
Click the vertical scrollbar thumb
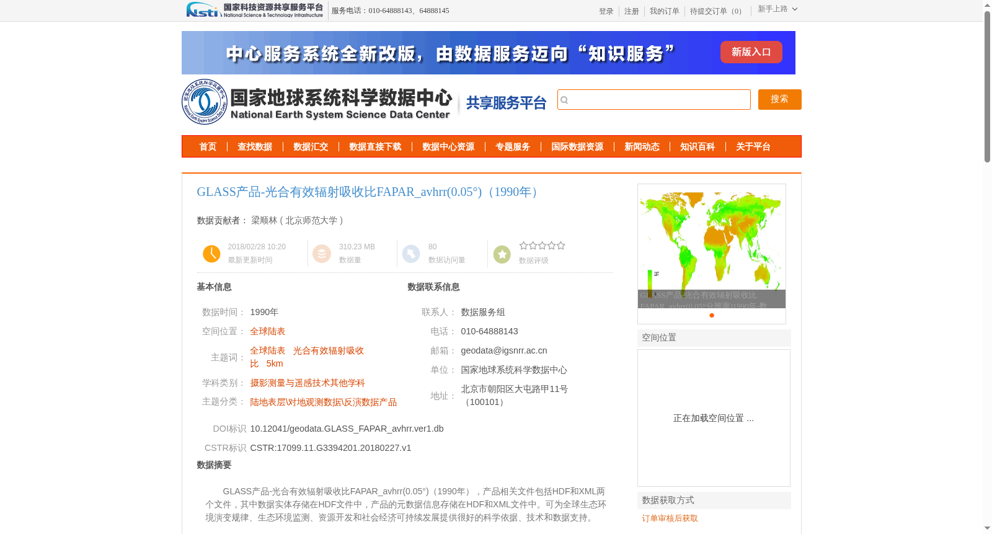[x=987, y=87]
